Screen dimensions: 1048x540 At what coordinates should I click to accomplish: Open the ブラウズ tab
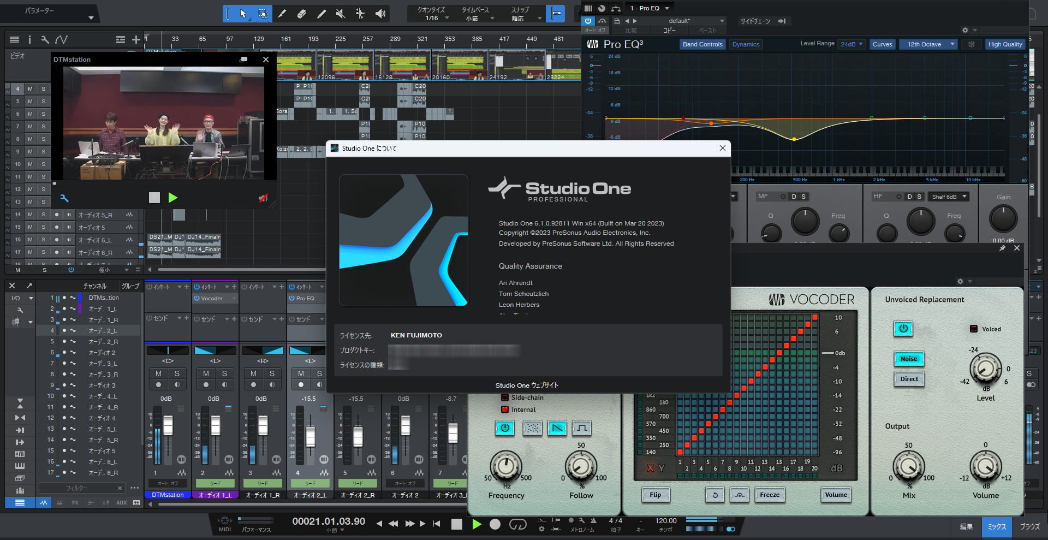pyautogui.click(x=1030, y=527)
